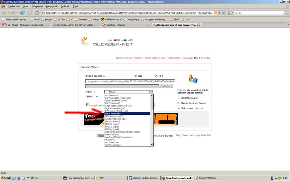
Task: Open the Előzmények menu
Action: (x=37, y=7)
